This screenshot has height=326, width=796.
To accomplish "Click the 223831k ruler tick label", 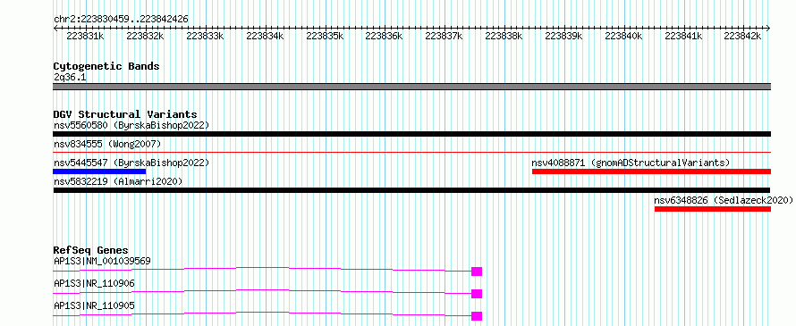I will click(85, 36).
